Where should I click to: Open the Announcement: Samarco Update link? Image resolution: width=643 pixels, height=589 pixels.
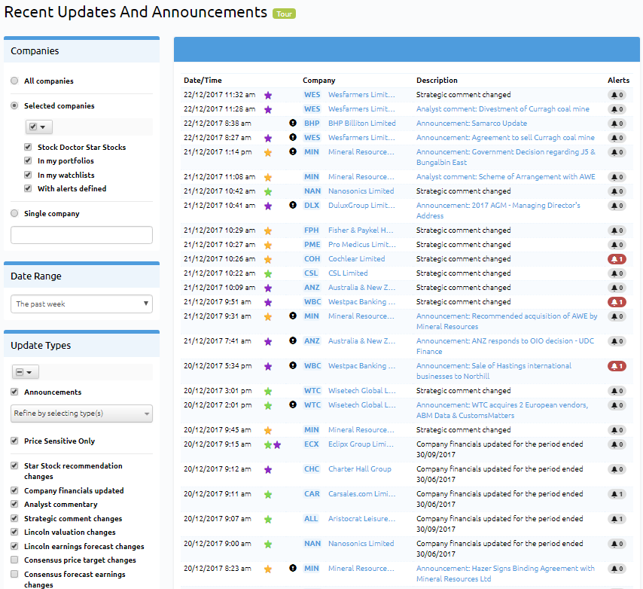click(471, 123)
